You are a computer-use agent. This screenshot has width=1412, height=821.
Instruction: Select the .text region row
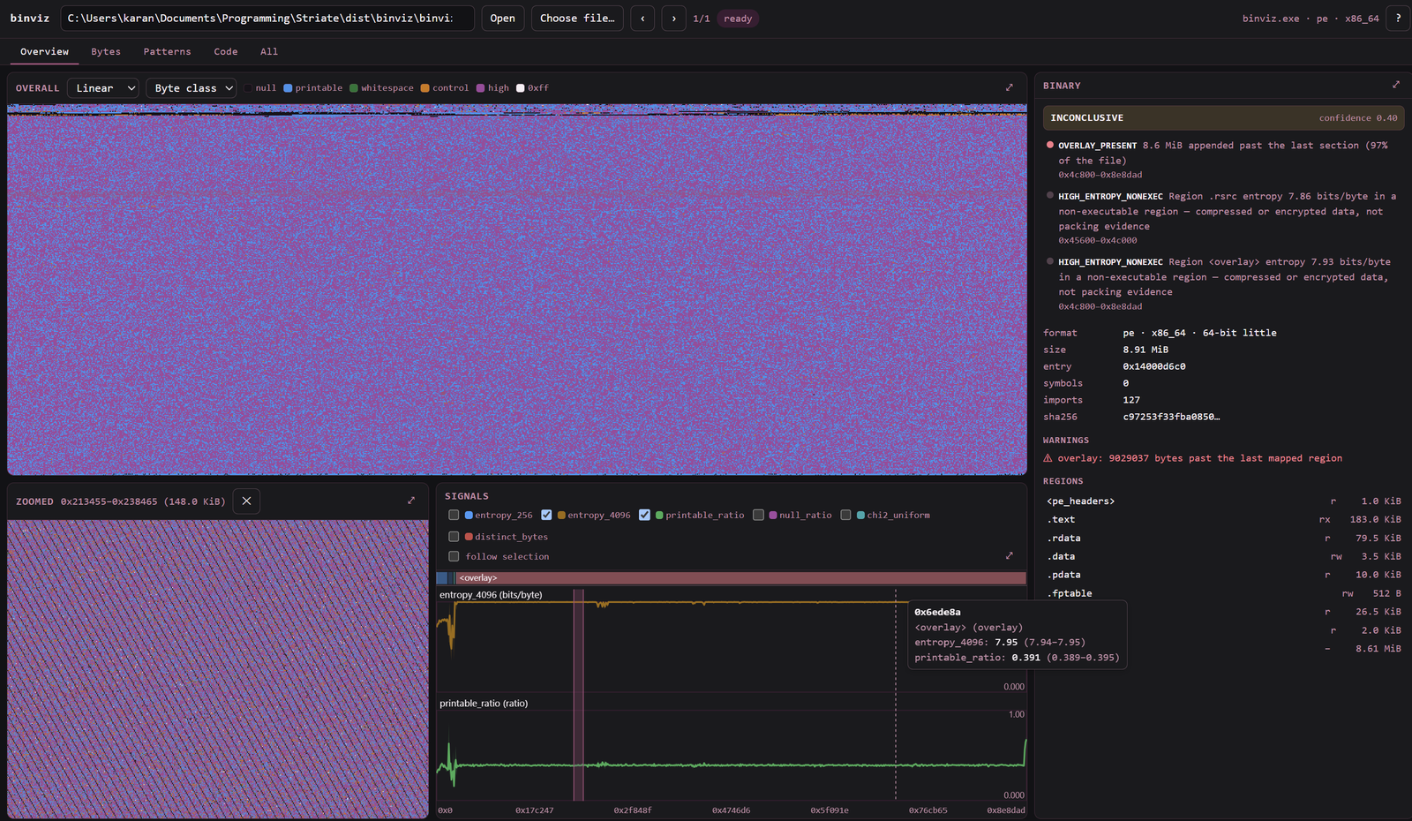click(1223, 519)
